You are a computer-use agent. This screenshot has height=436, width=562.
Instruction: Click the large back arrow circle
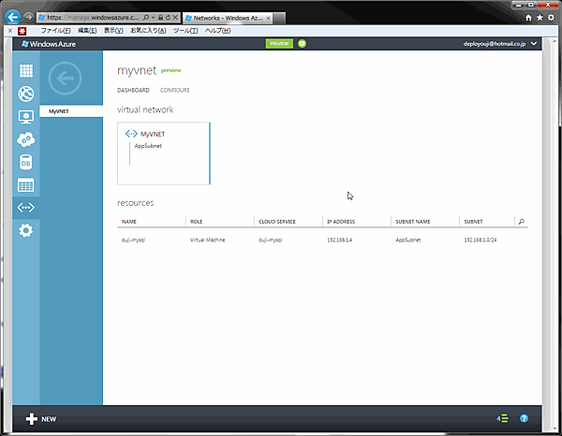click(x=65, y=78)
